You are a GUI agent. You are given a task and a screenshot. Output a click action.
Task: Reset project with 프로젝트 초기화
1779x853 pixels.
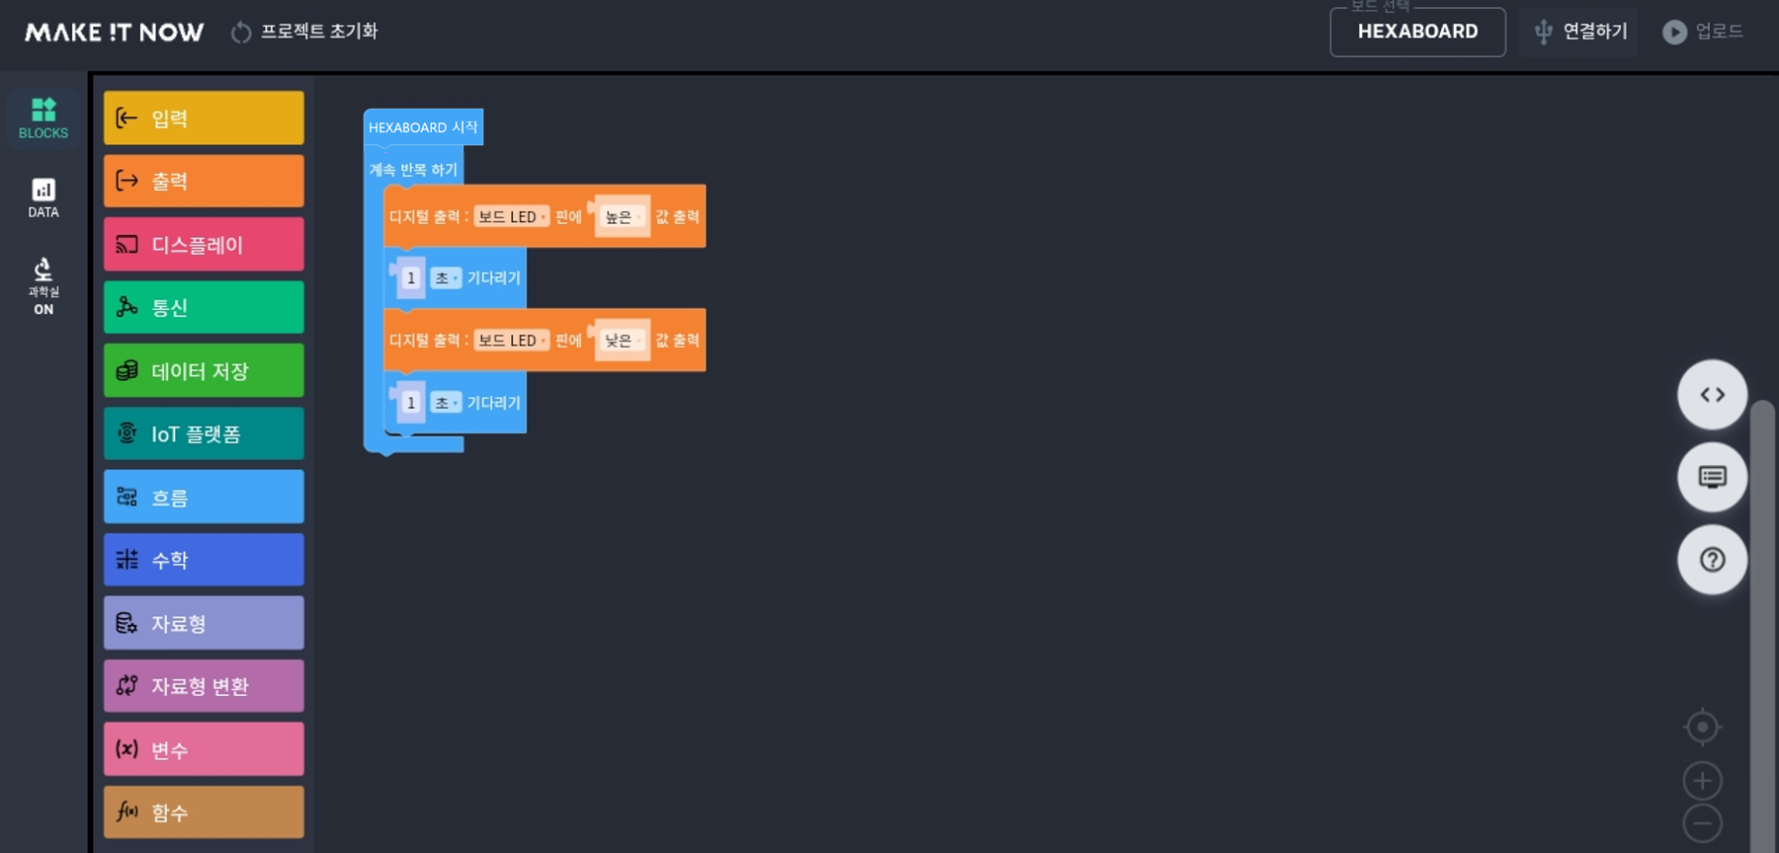tap(304, 32)
